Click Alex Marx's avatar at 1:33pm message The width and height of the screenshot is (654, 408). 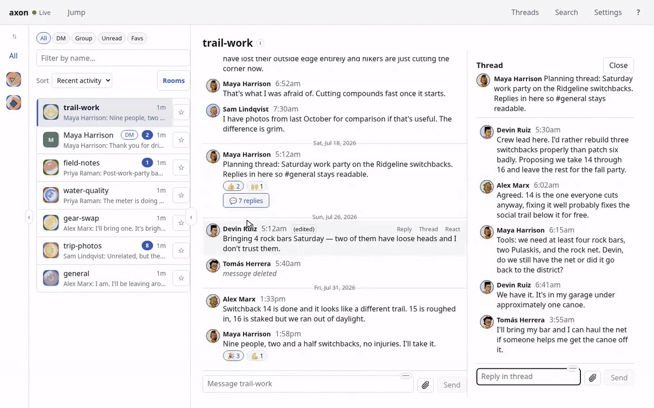pos(213,301)
